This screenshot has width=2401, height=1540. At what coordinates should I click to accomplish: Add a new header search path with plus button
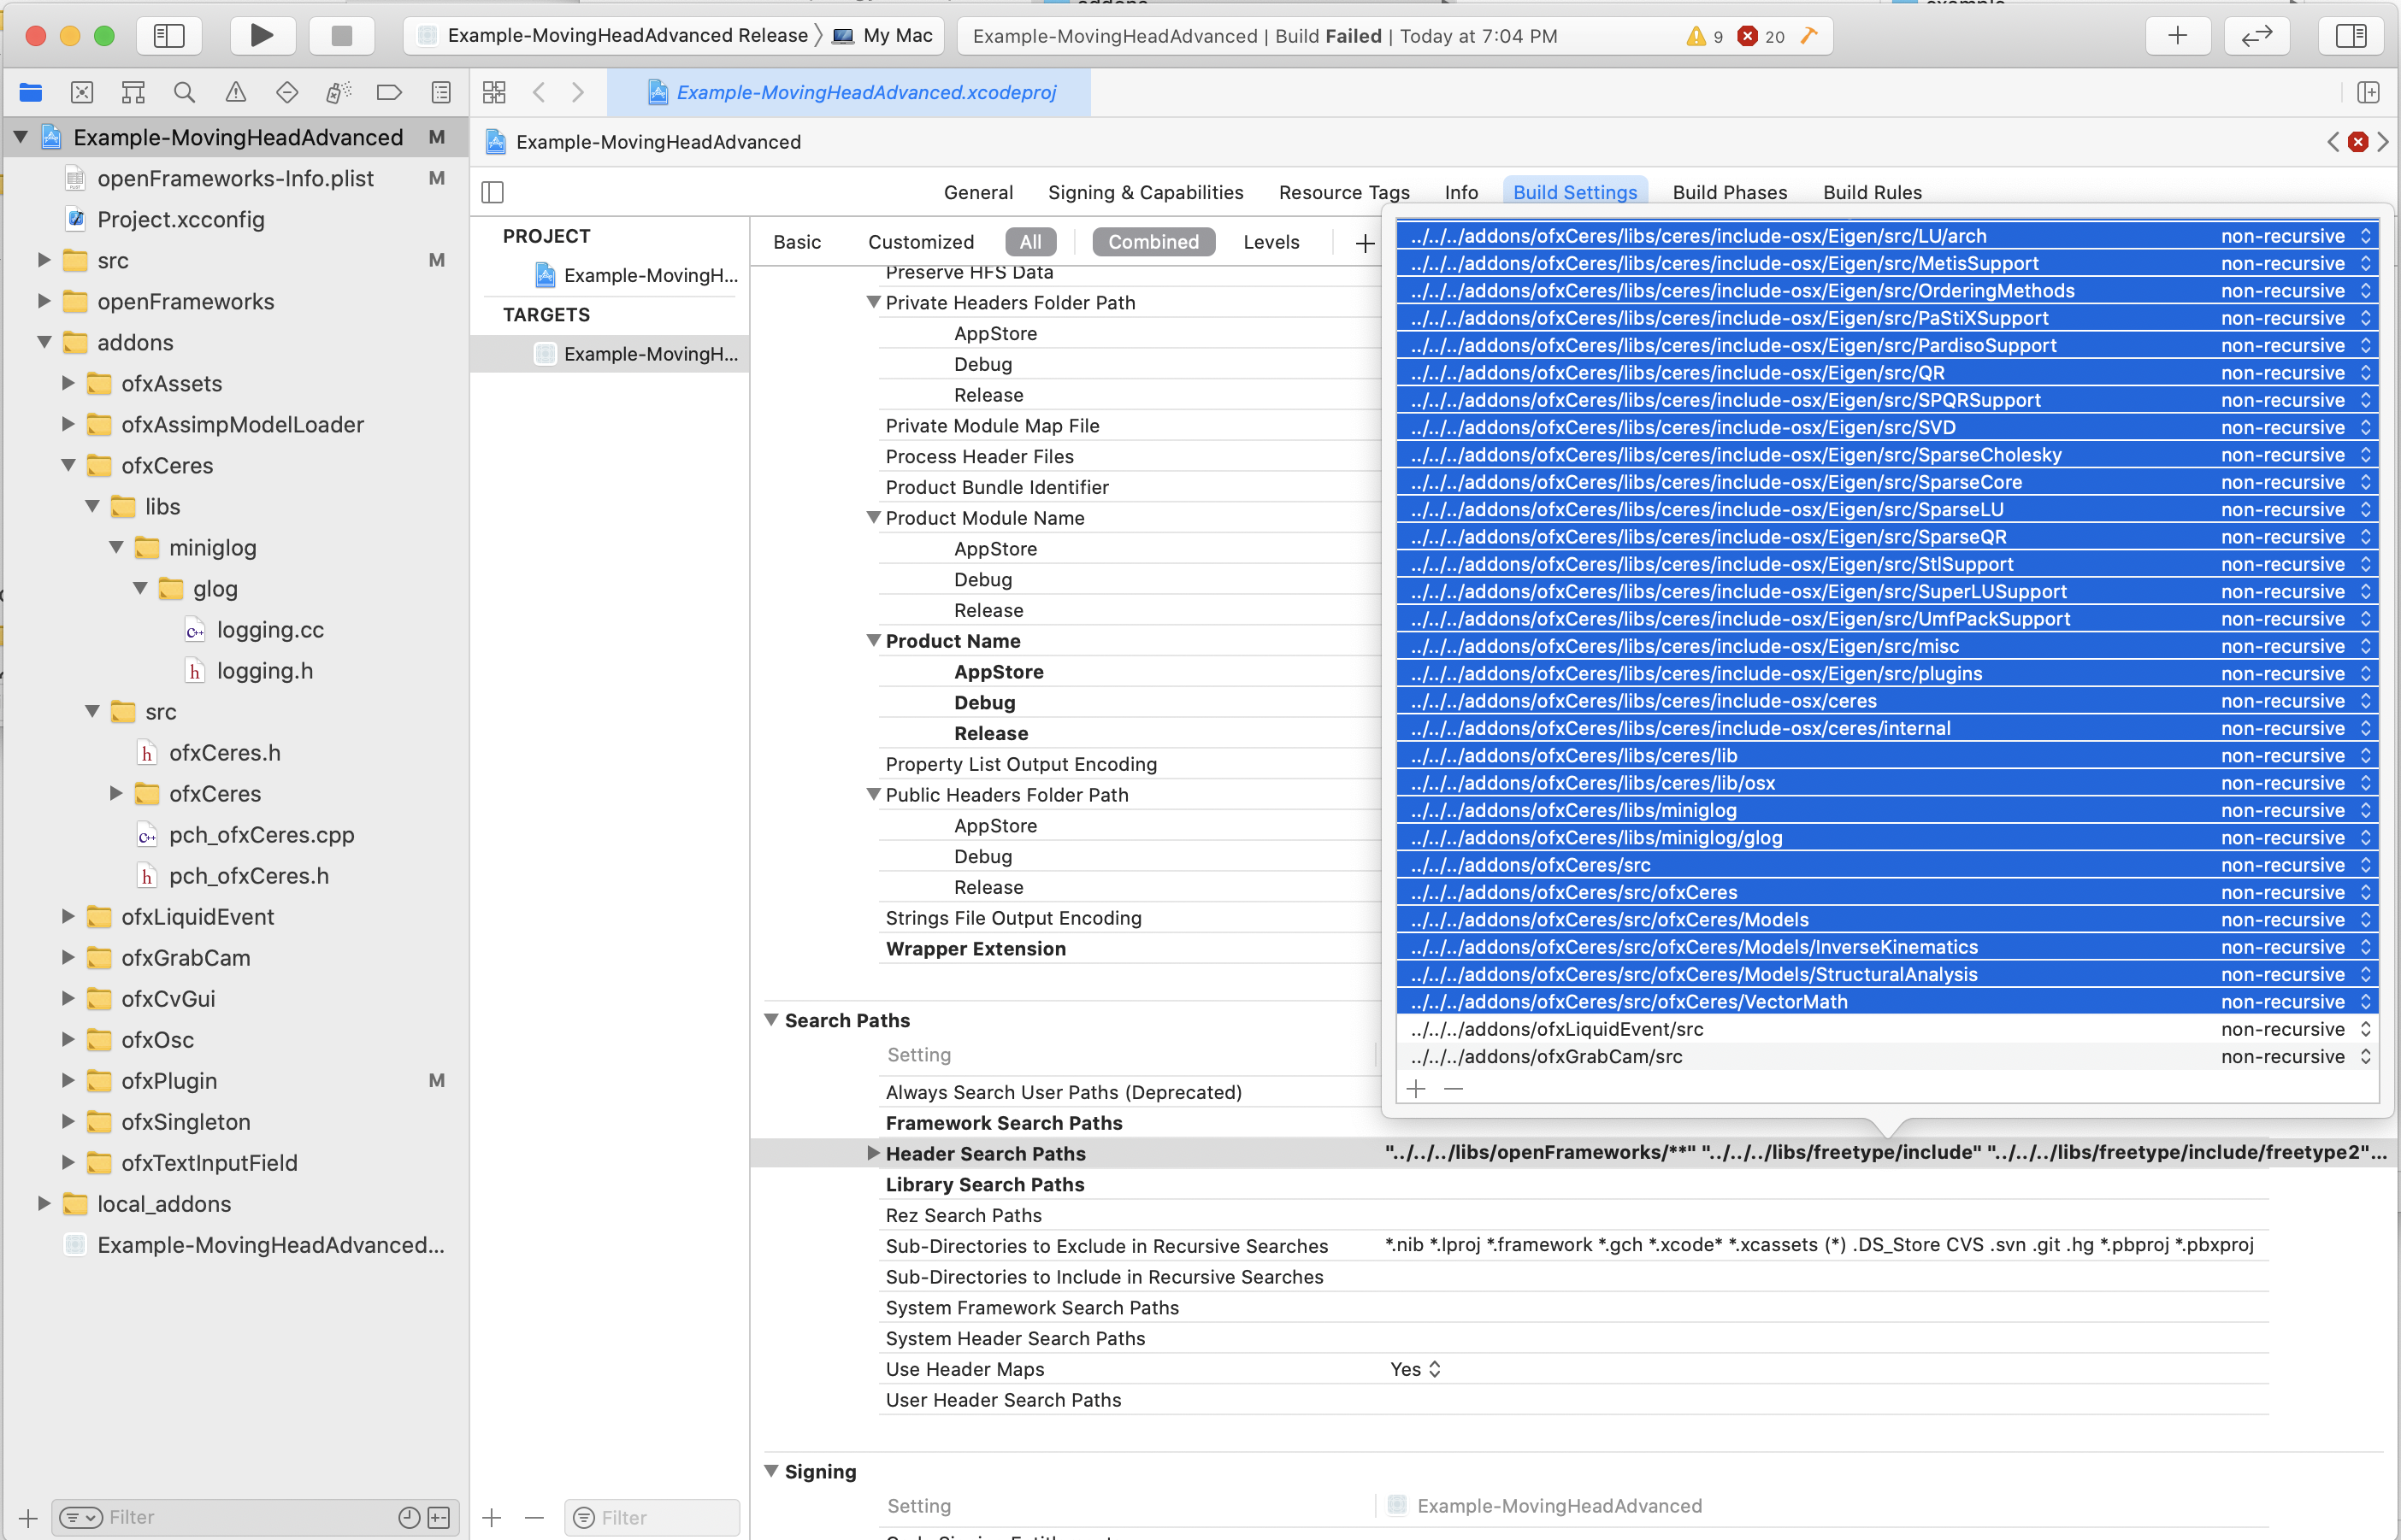(1417, 1088)
